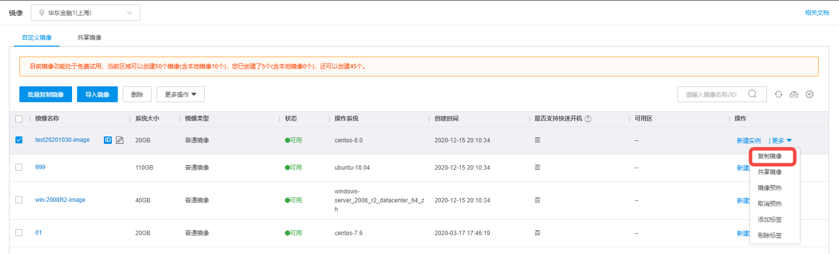839x254 pixels.
Task: Click location pin icon in region selector
Action: (x=42, y=13)
